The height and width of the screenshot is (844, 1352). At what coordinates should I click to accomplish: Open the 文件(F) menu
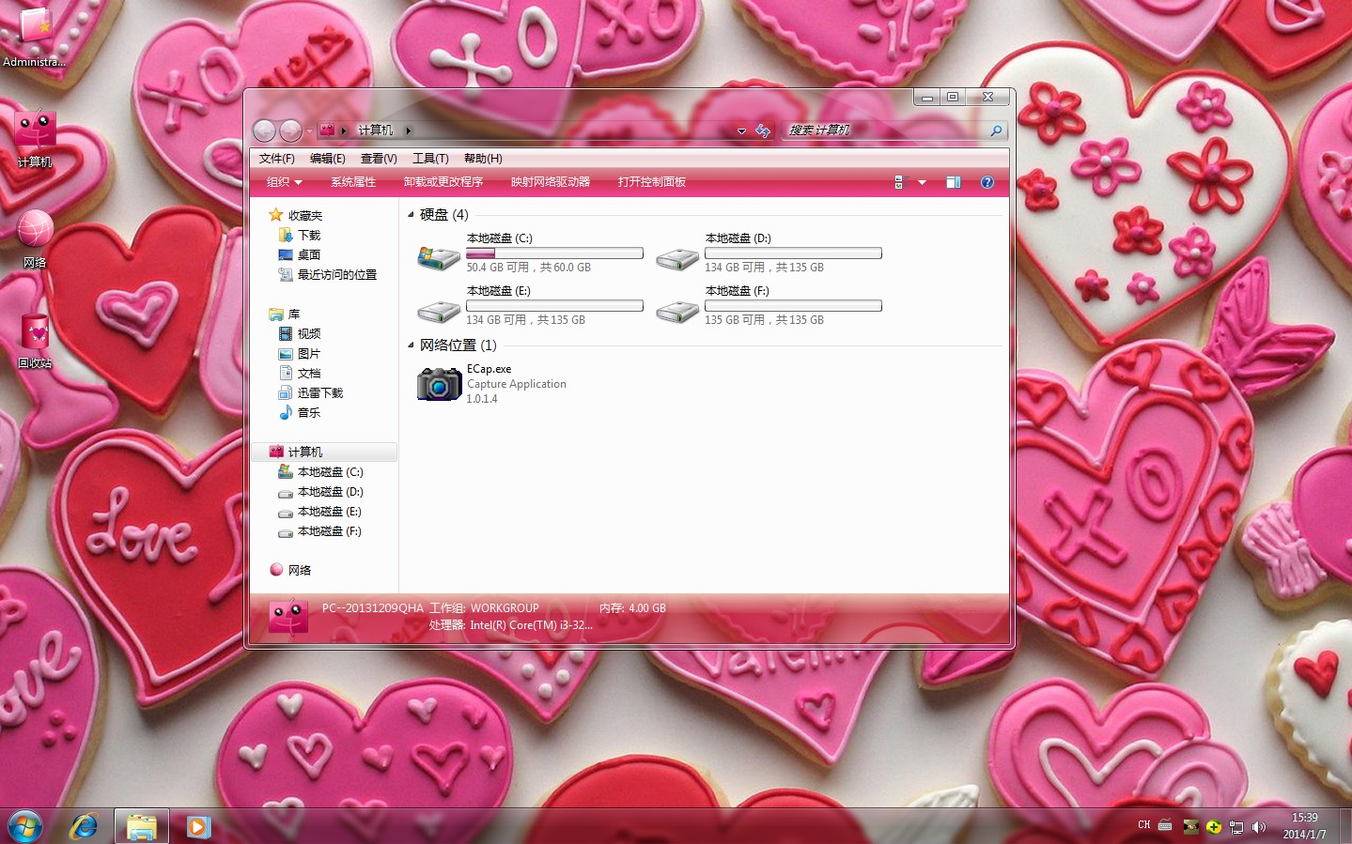[277, 159]
